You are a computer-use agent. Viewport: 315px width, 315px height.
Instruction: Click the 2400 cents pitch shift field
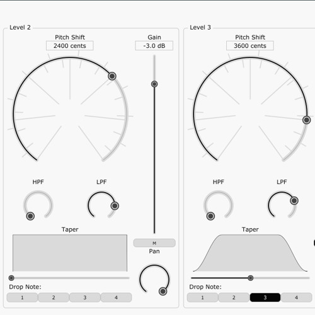click(70, 46)
